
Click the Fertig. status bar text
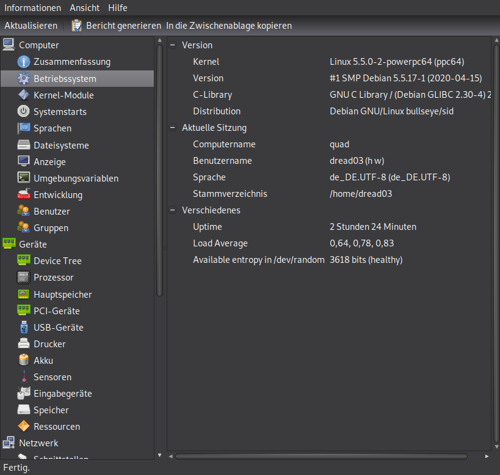16,468
